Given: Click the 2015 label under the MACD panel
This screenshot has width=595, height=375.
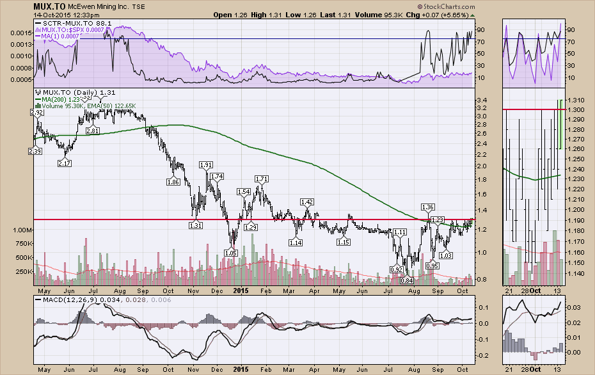Looking at the screenshot, I should (241, 369).
